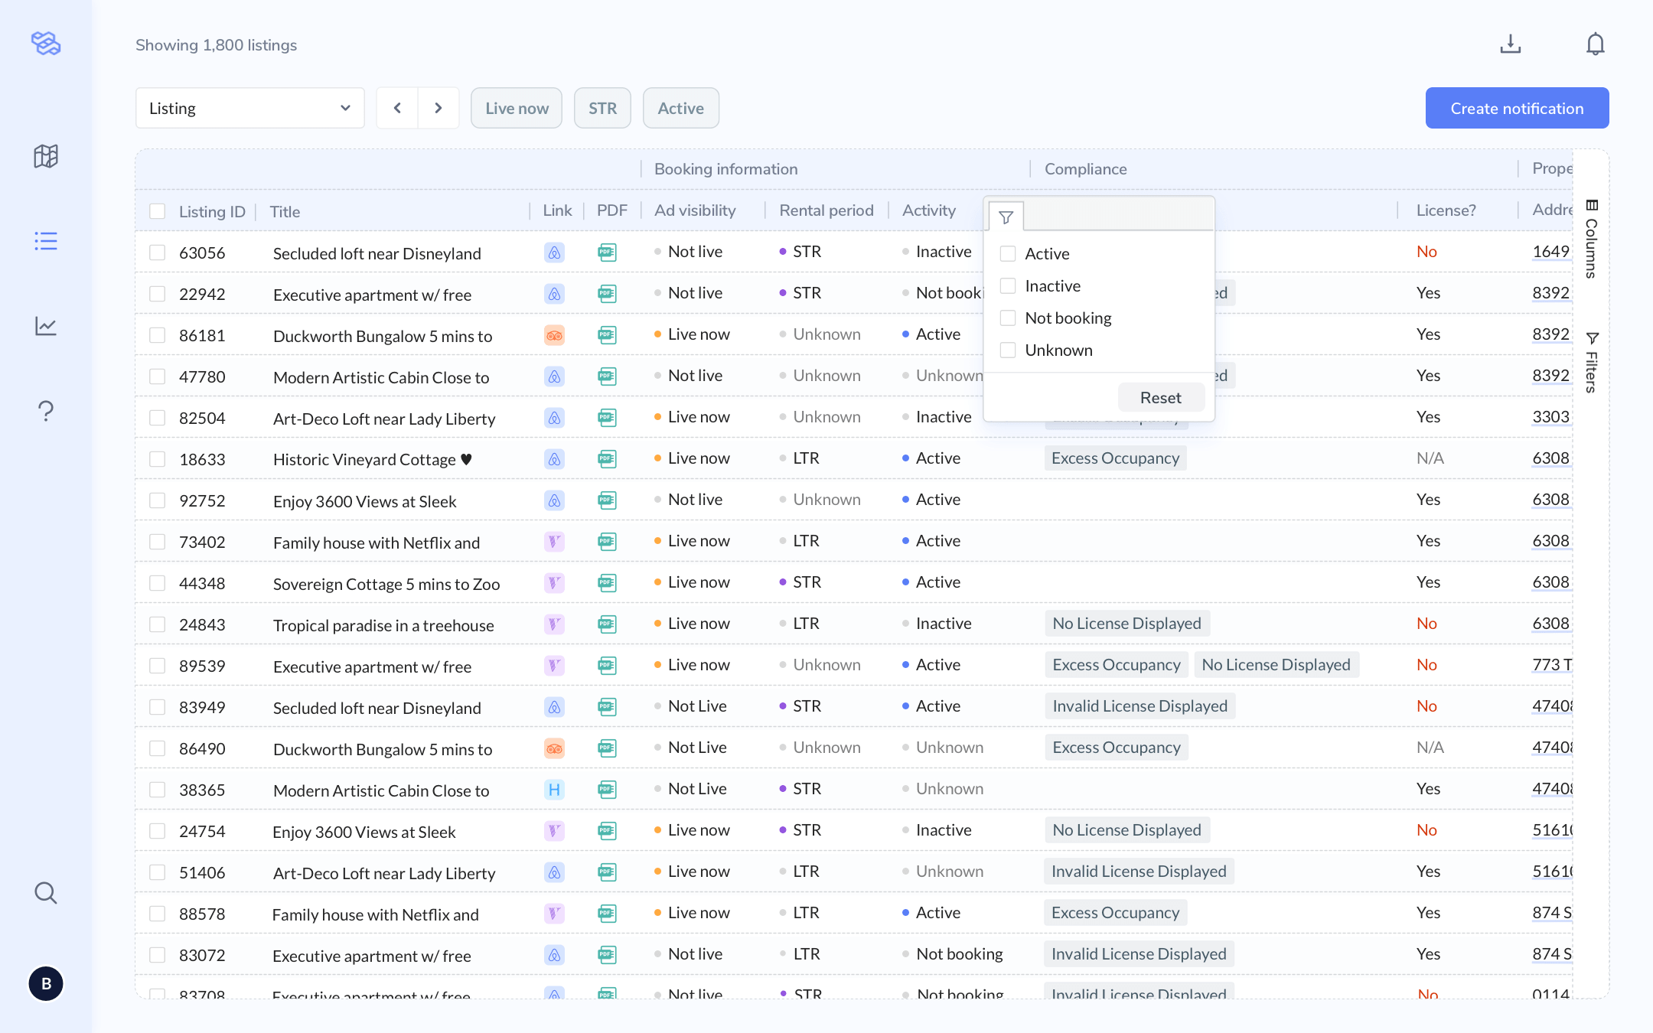This screenshot has width=1653, height=1033.
Task: Check the Not booking filter option
Action: (1007, 318)
